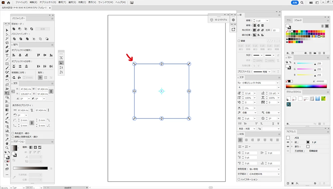Enable the hyphenation checkbox
Viewport: 333px width, 189px height.
click(239, 179)
